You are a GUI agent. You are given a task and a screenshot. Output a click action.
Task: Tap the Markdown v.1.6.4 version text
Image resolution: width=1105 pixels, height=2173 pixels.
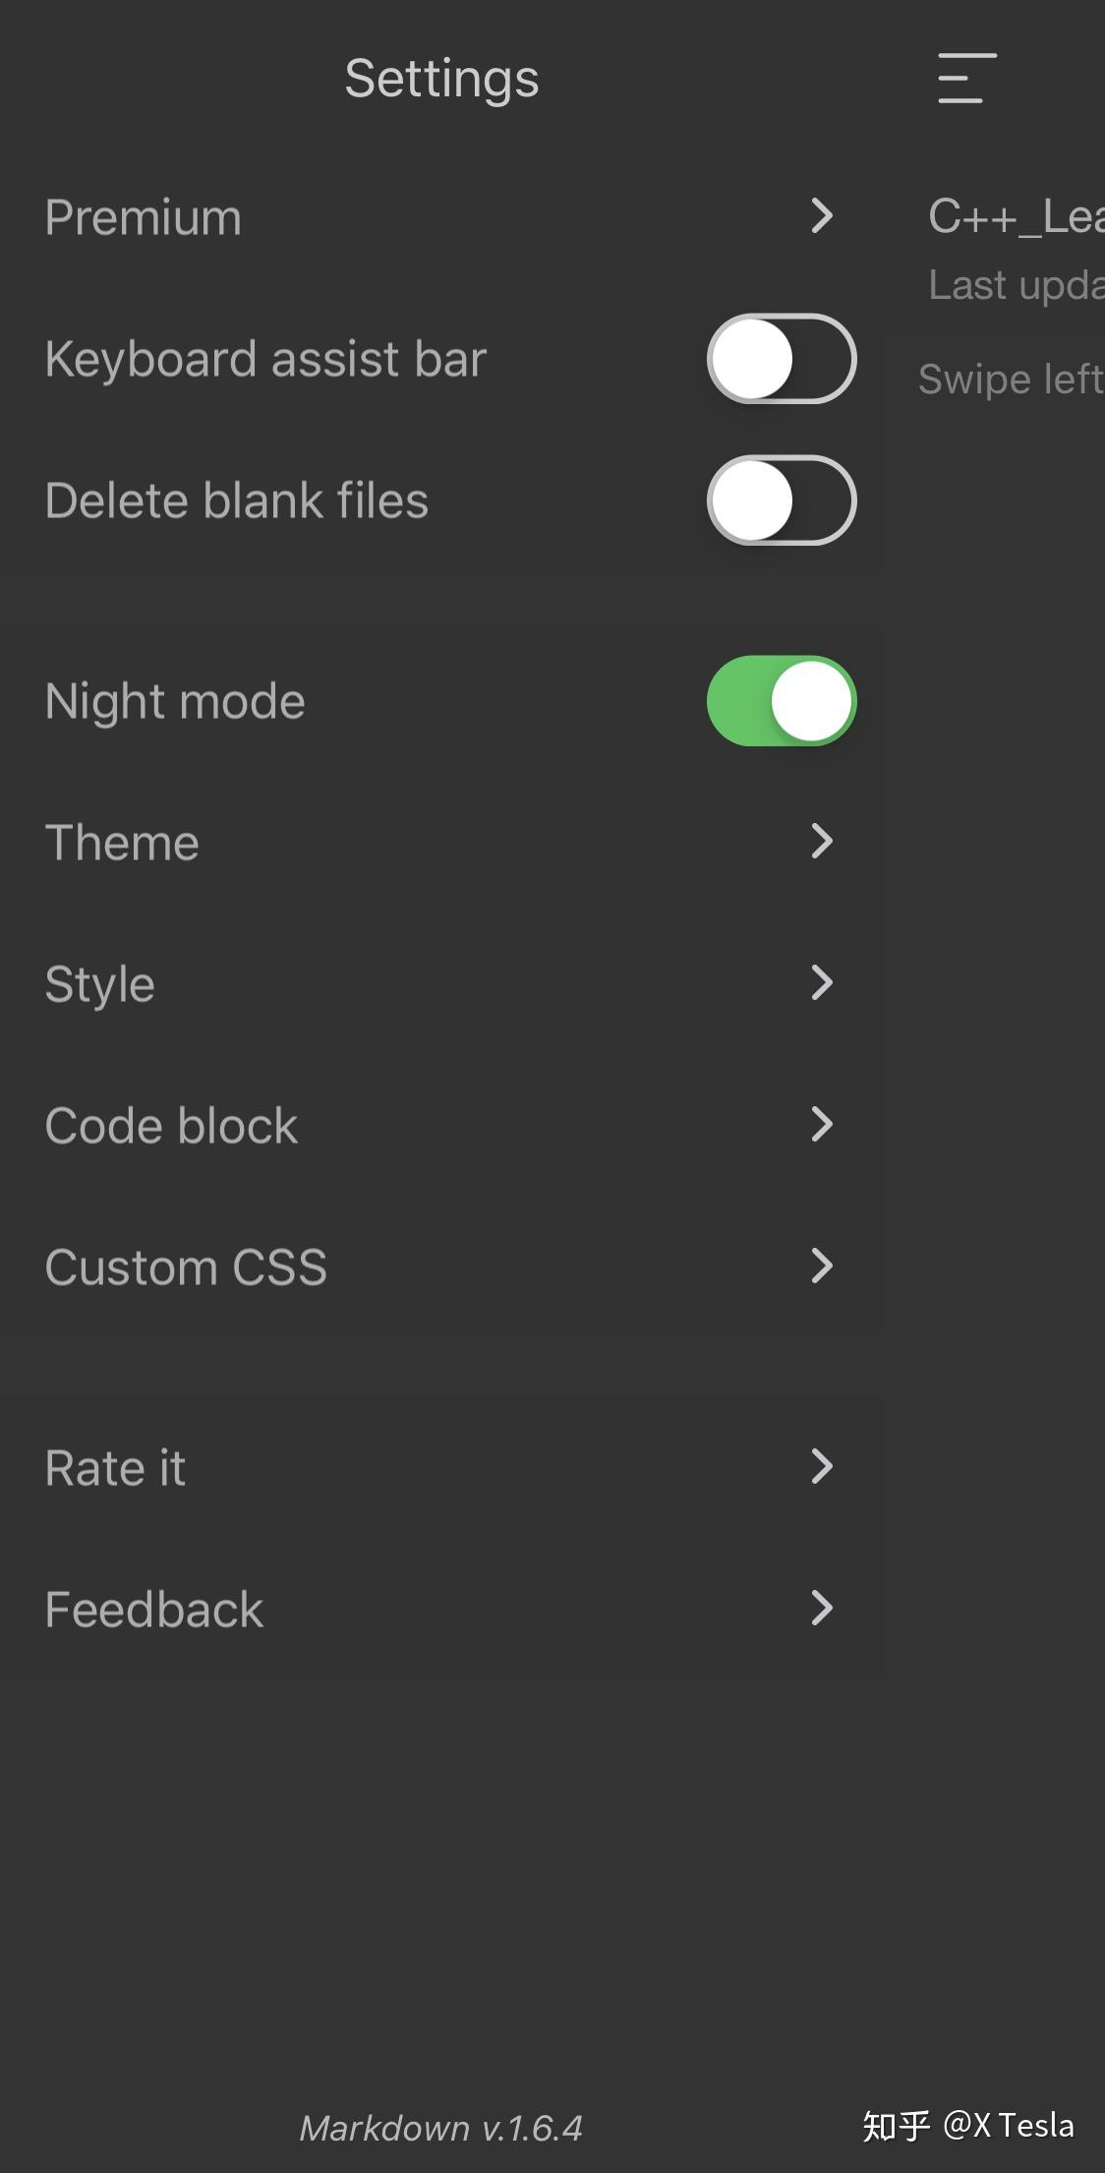click(x=441, y=2128)
